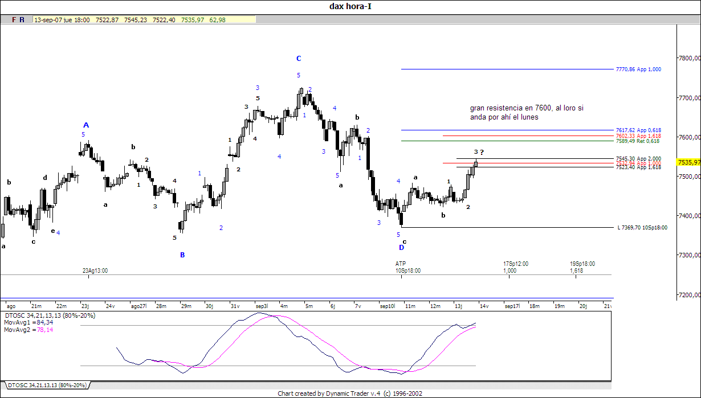The width and height of the screenshot is (701, 398).
Task: Click the 7500,00 price axis label
Action: [x=689, y=177]
